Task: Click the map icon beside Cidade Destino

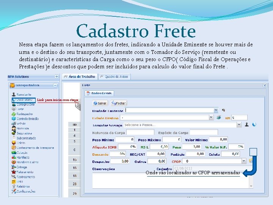Action: [x=219, y=117]
